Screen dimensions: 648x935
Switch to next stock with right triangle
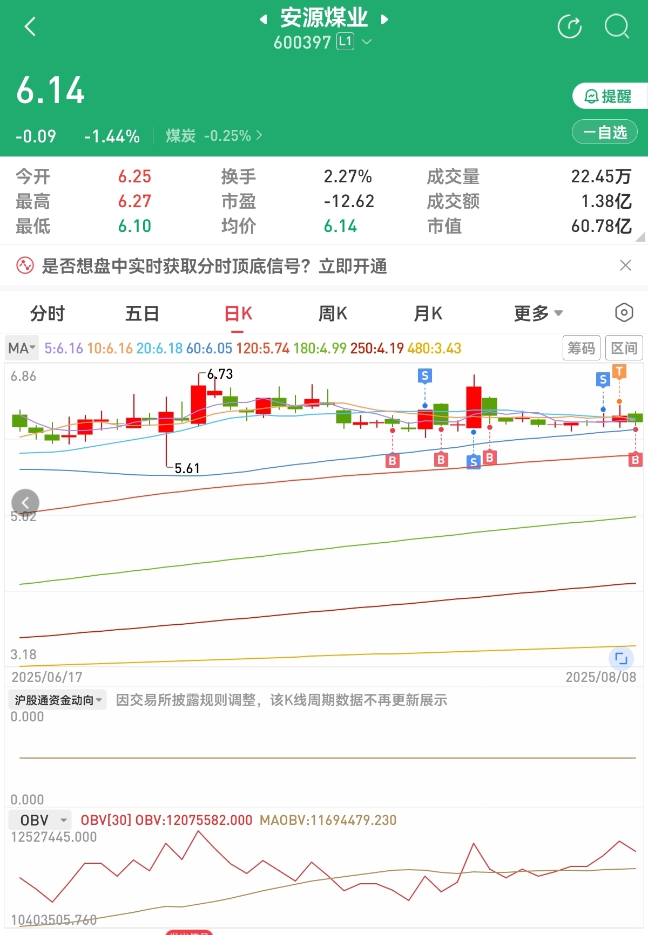(385, 20)
